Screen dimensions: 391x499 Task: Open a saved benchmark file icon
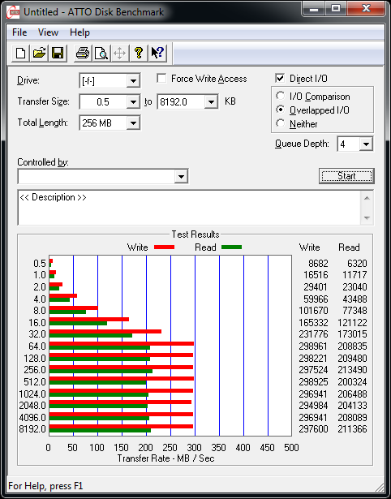click(x=39, y=53)
